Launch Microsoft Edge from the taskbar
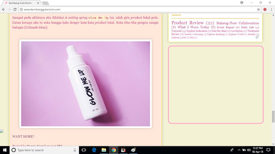275x154 pixels. [x=94, y=150]
